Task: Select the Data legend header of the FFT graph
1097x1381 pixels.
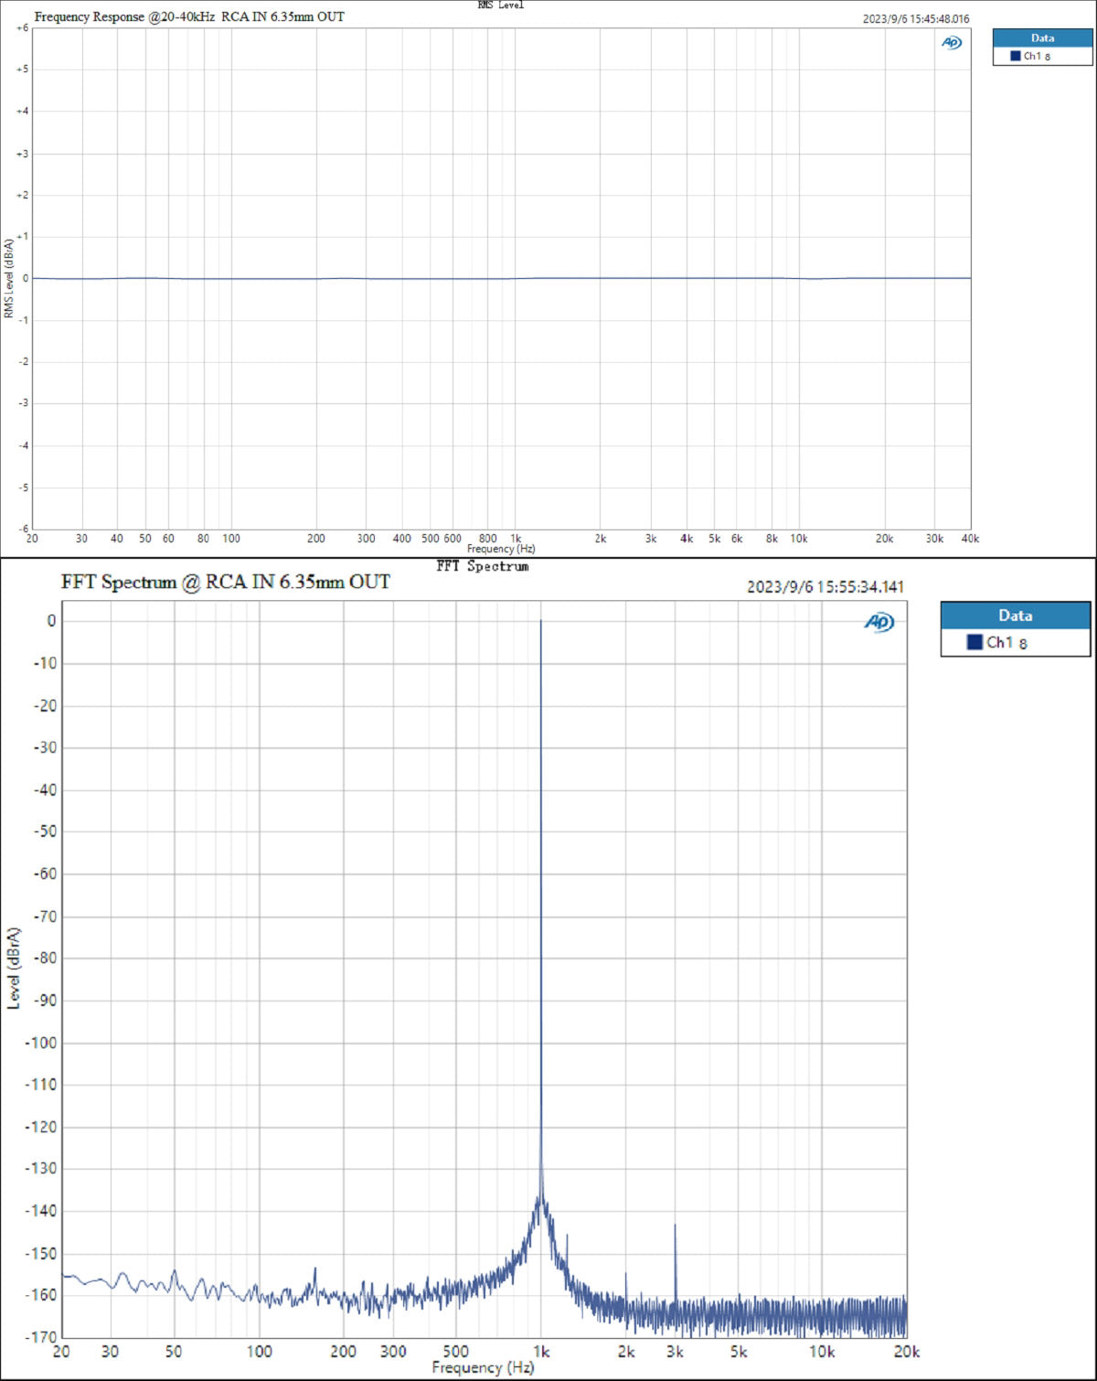Action: tap(1015, 616)
